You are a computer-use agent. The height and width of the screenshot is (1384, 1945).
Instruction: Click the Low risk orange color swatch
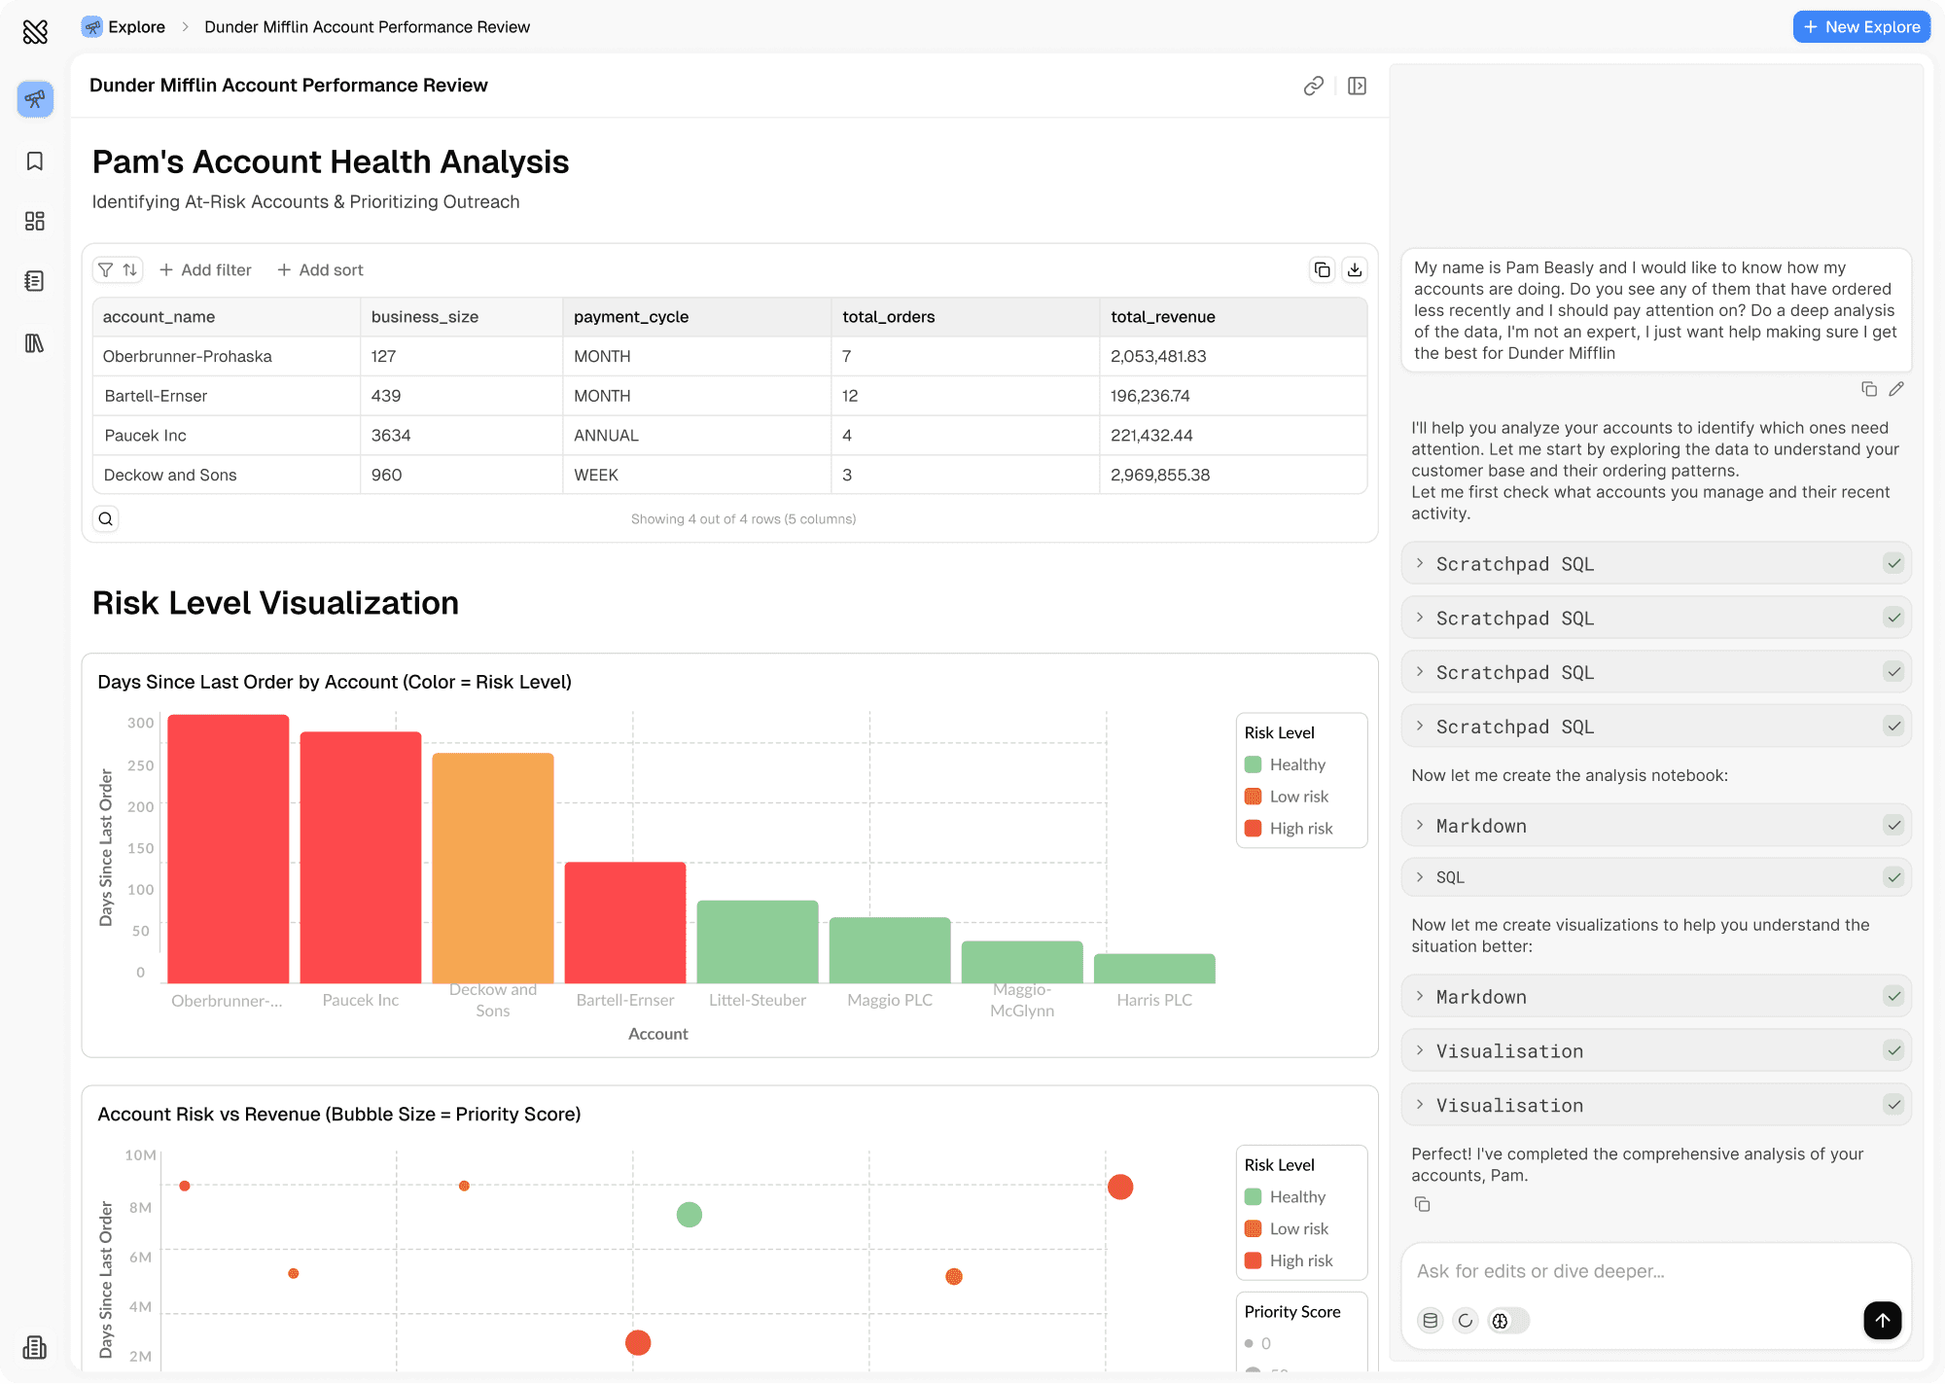pyautogui.click(x=1253, y=797)
